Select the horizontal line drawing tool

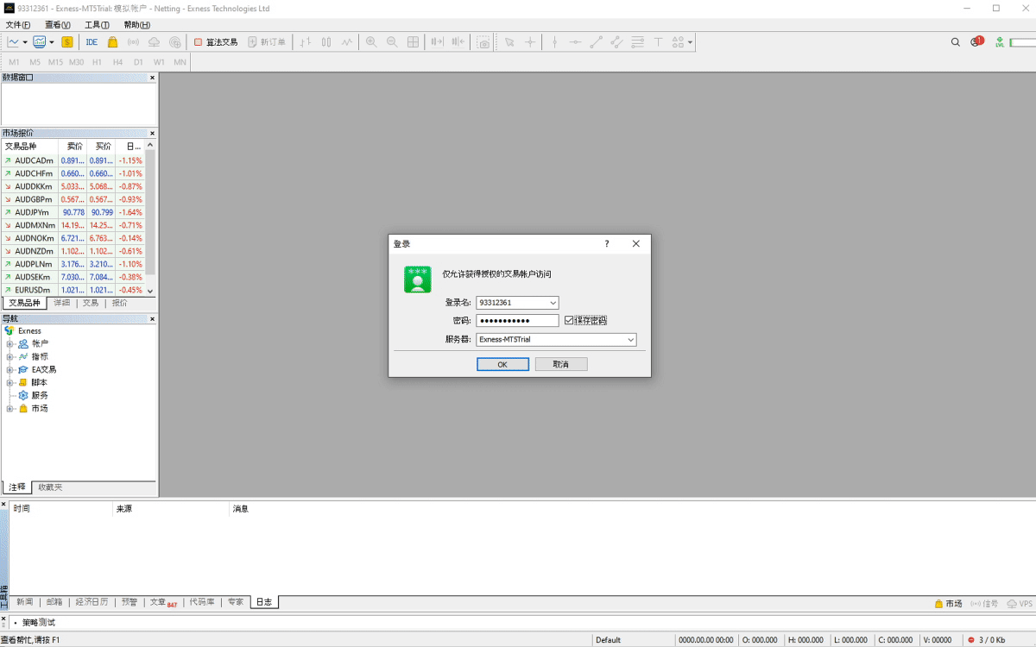pyautogui.click(x=575, y=41)
